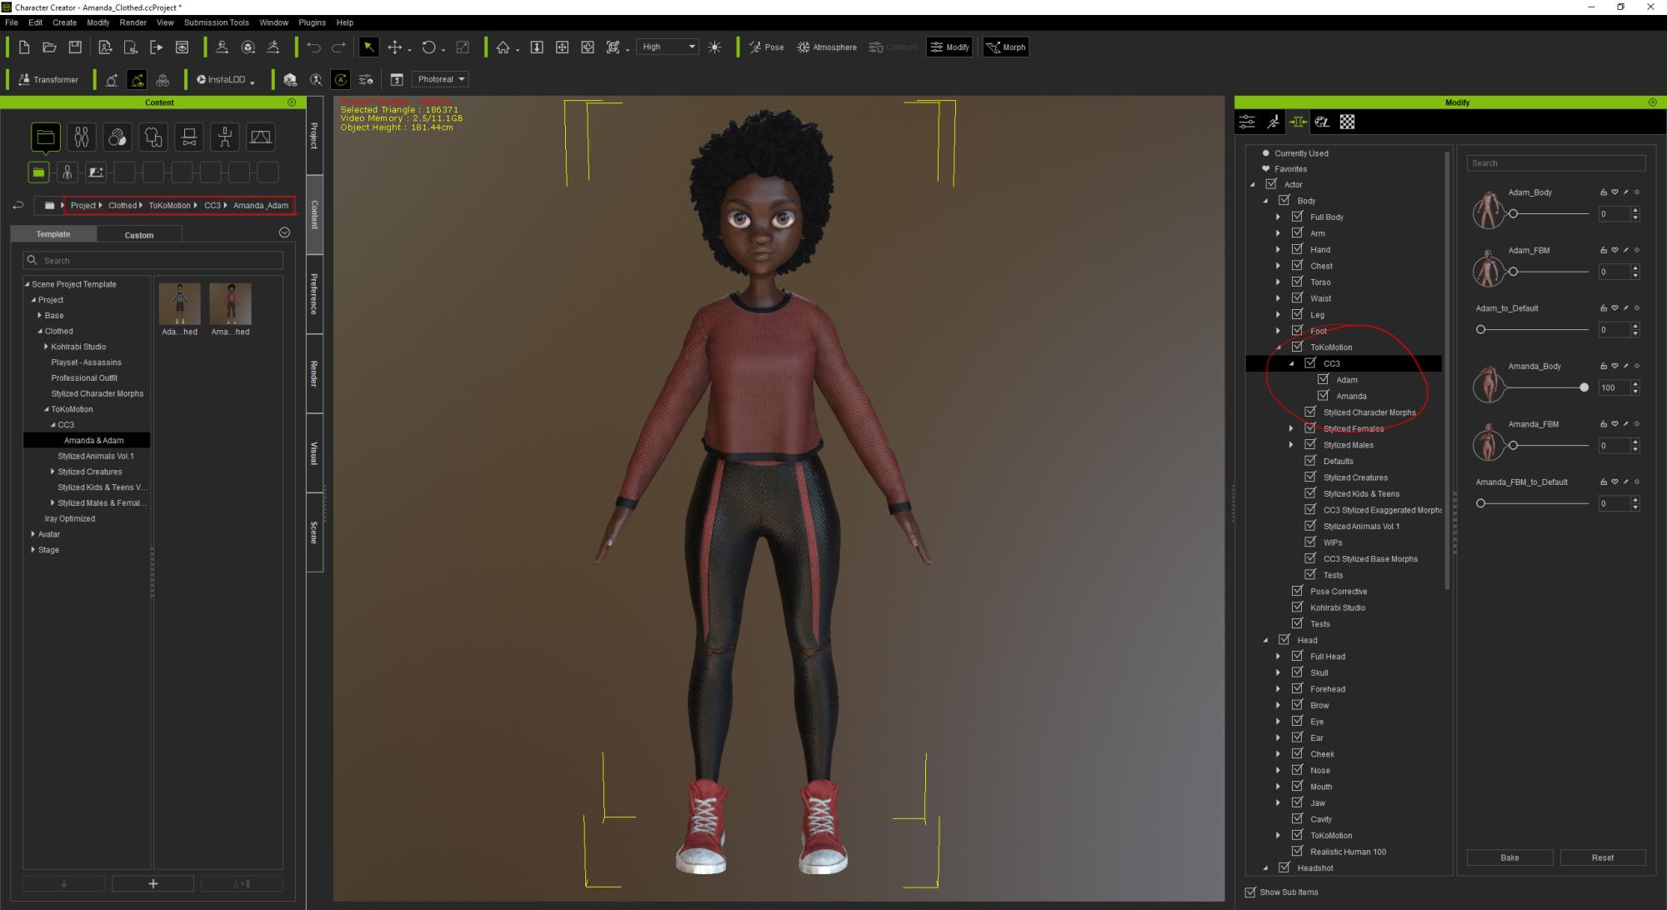Screen dimensions: 1667x910
Task: Open the Plugins menu
Action: [x=312, y=22]
